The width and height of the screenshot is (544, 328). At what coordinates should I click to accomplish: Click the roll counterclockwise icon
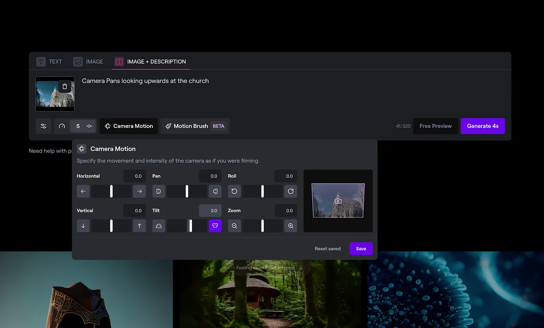click(x=234, y=191)
